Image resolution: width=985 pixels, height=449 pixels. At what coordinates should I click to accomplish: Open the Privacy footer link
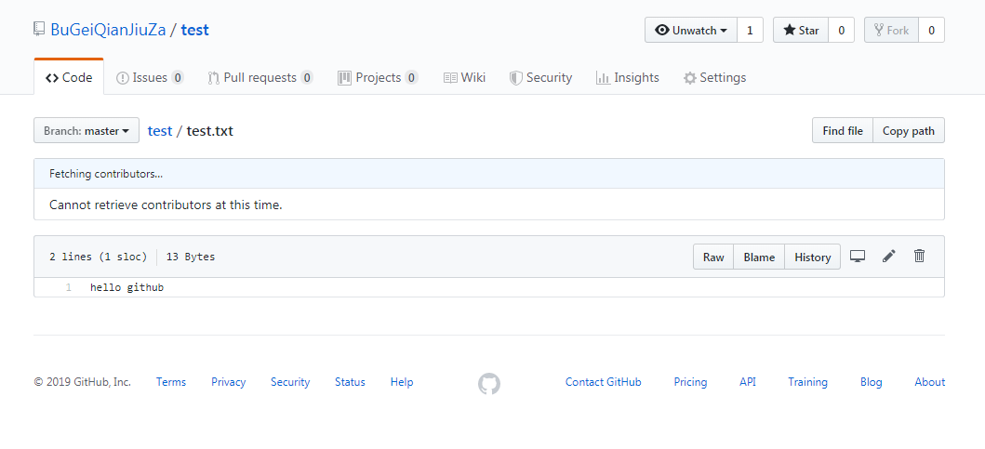pos(229,382)
